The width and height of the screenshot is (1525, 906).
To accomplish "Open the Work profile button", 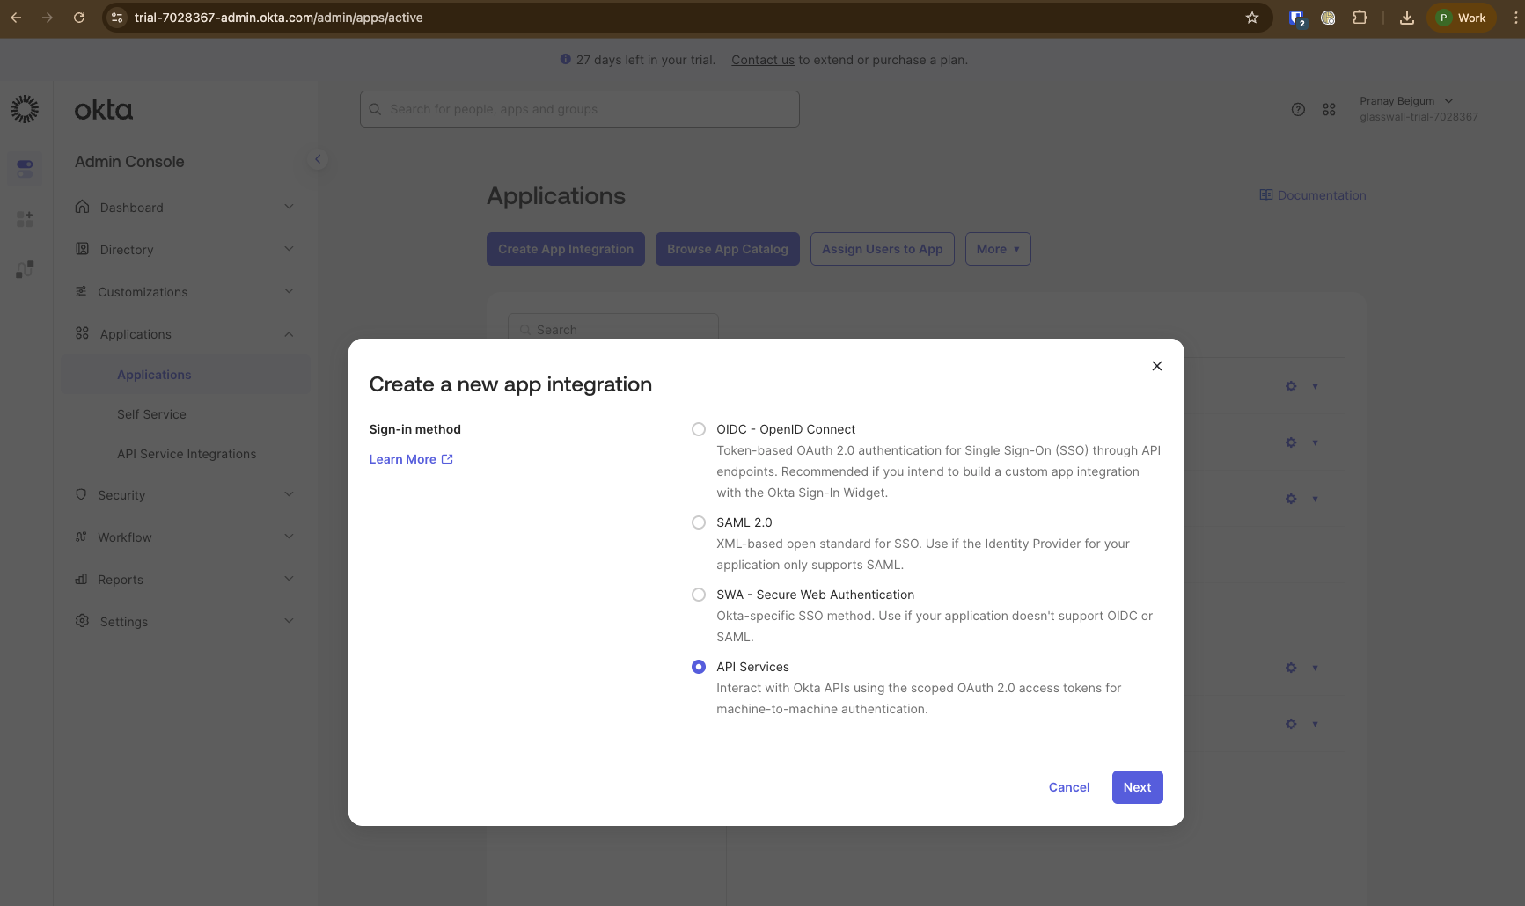I will pos(1462,18).
